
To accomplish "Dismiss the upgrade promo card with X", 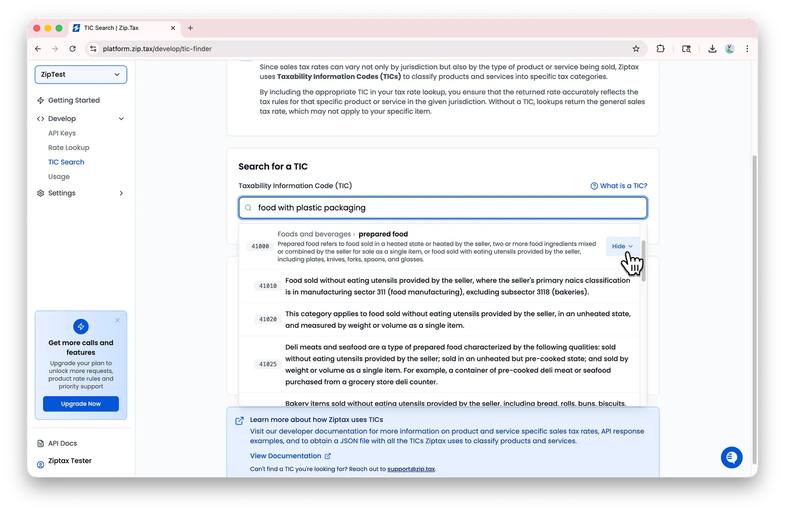I will point(117,320).
